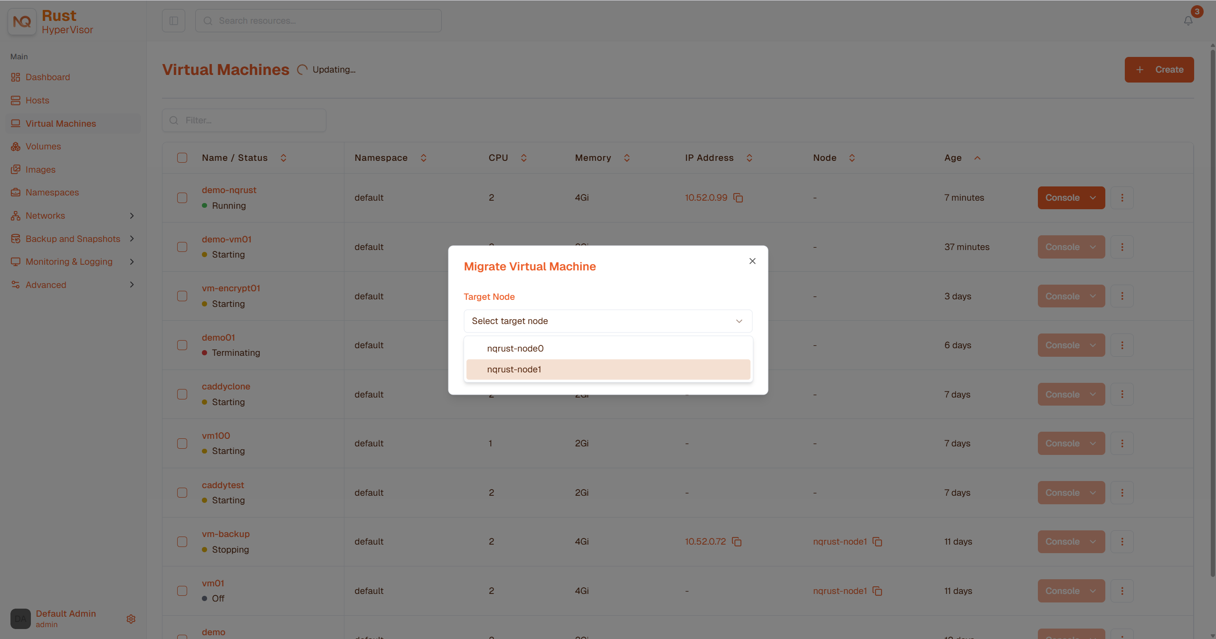
Task: Select the caddyclone row checkbox
Action: click(182, 394)
